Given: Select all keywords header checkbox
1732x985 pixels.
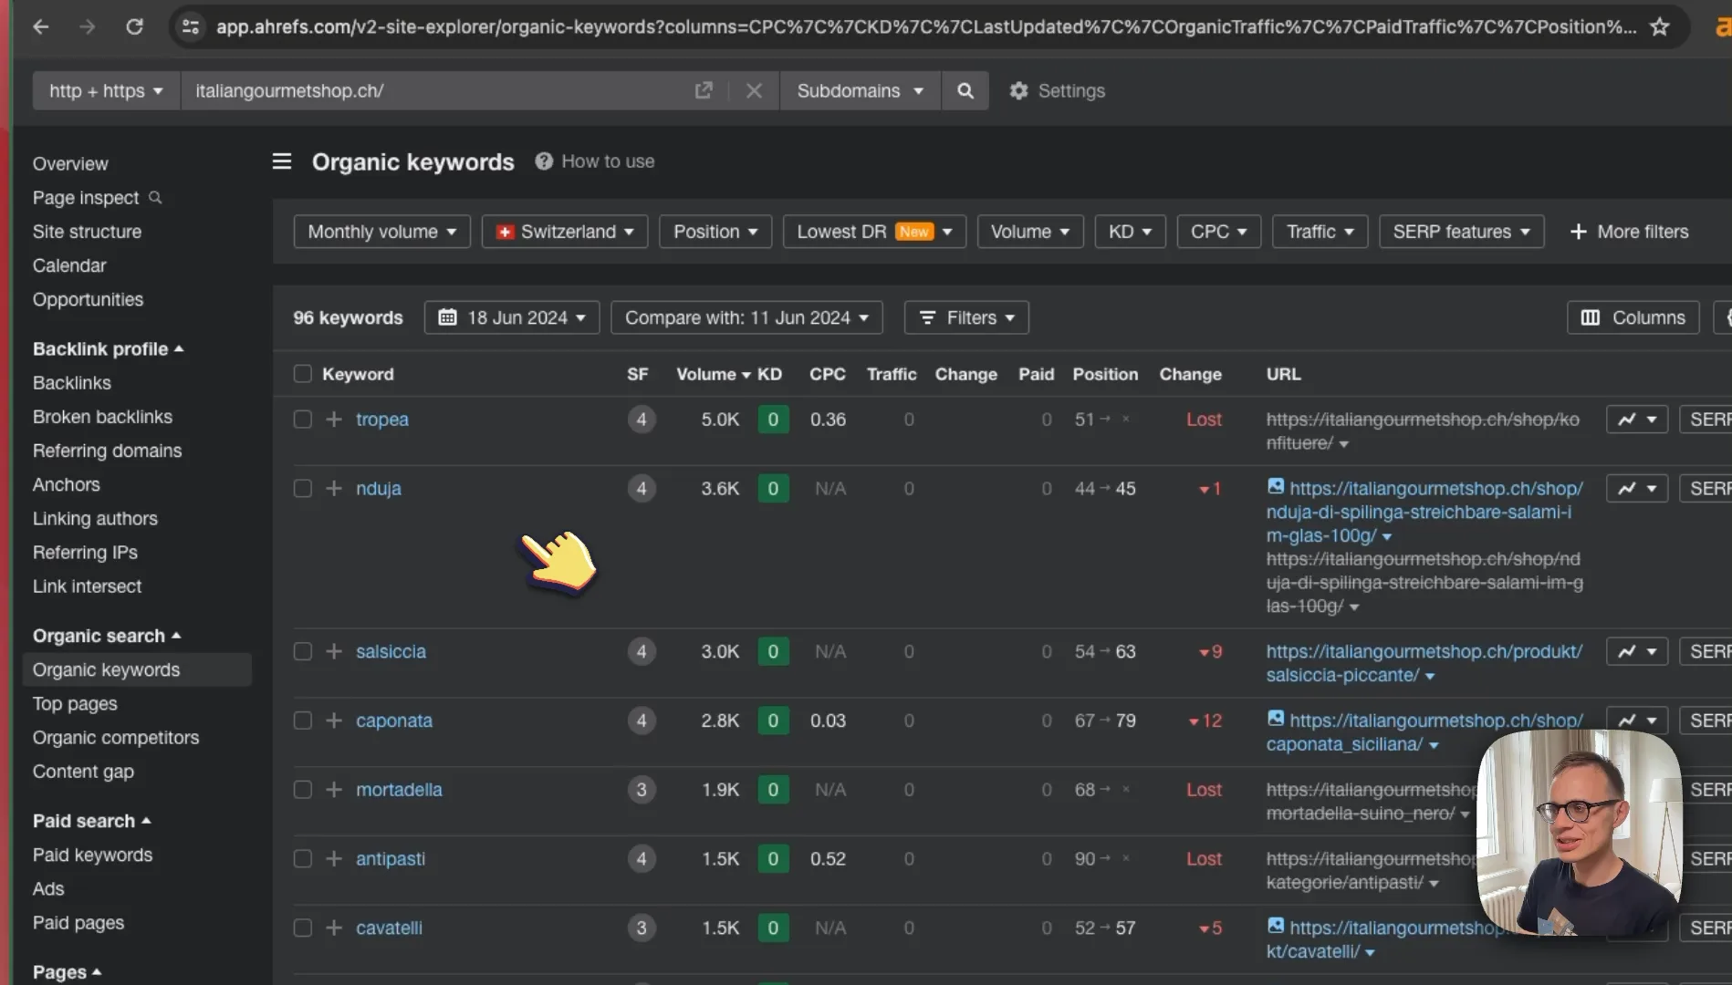Looking at the screenshot, I should click(303, 374).
